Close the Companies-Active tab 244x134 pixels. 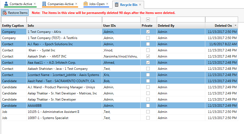76,4
